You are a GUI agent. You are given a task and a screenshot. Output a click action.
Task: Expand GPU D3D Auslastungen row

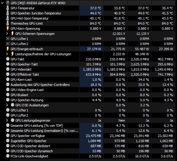click(x=7, y=105)
